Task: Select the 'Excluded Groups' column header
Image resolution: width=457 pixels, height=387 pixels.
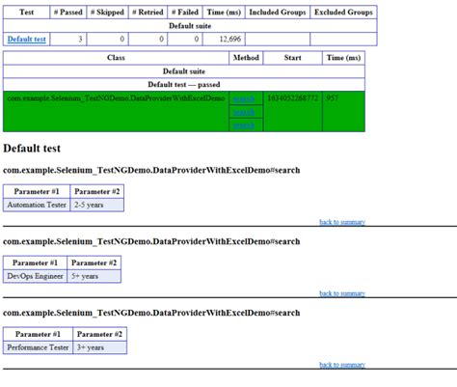Action: click(343, 13)
